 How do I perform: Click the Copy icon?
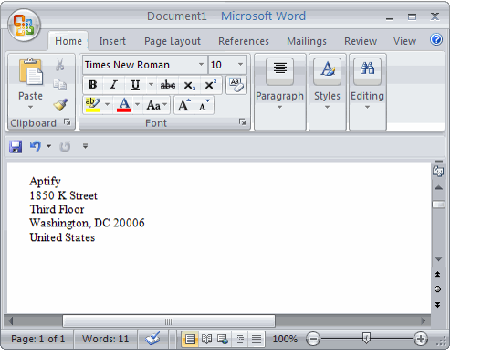pos(60,85)
